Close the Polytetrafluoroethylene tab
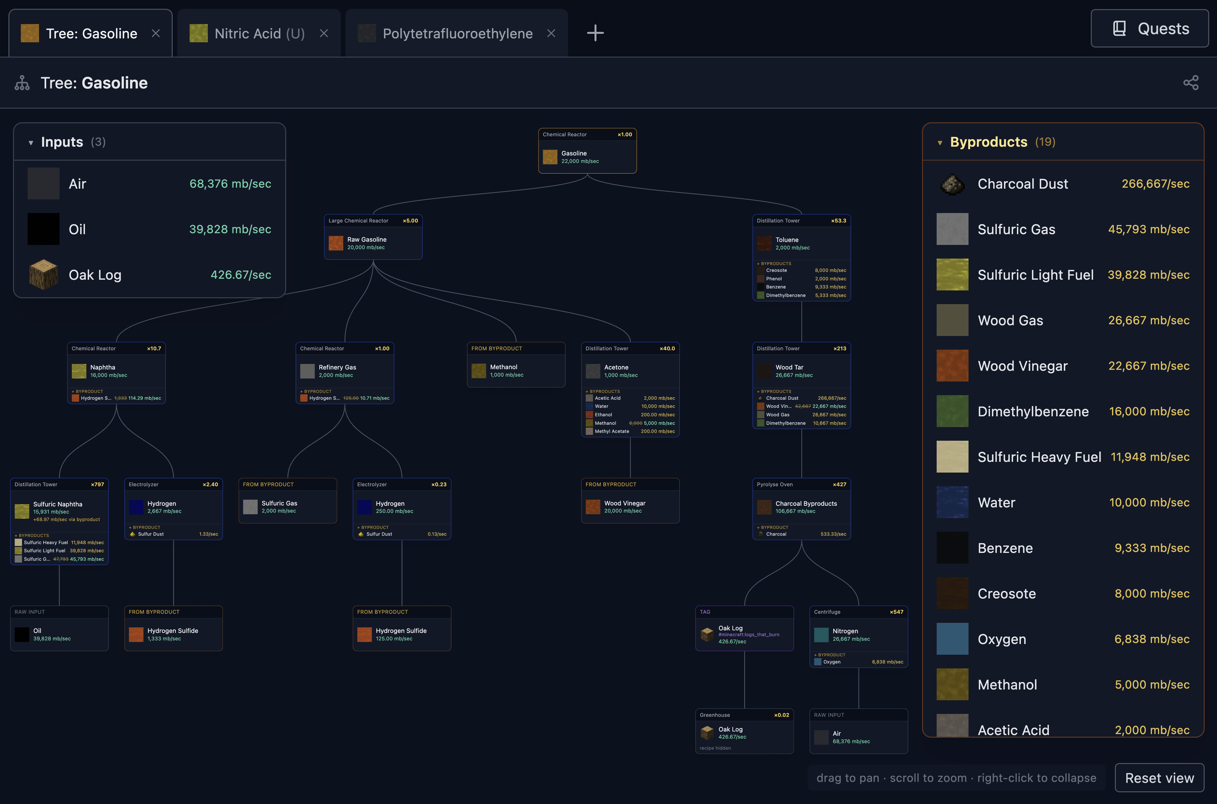The image size is (1217, 804). click(551, 33)
